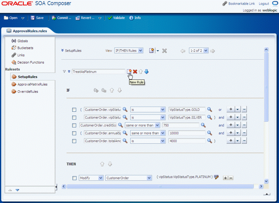
Task: Open operator dropdown in VipStatusType.GOLD row
Action: point(148,110)
